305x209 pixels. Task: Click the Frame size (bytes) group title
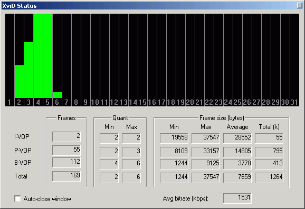pyautogui.click(x=222, y=118)
